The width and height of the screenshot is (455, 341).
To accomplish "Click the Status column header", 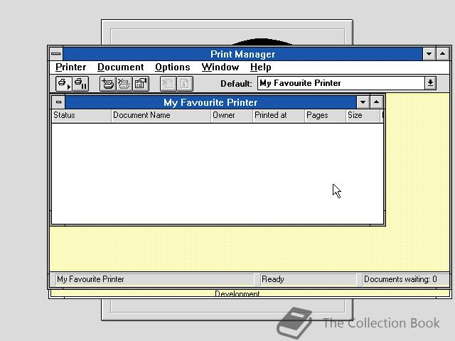I will click(81, 115).
